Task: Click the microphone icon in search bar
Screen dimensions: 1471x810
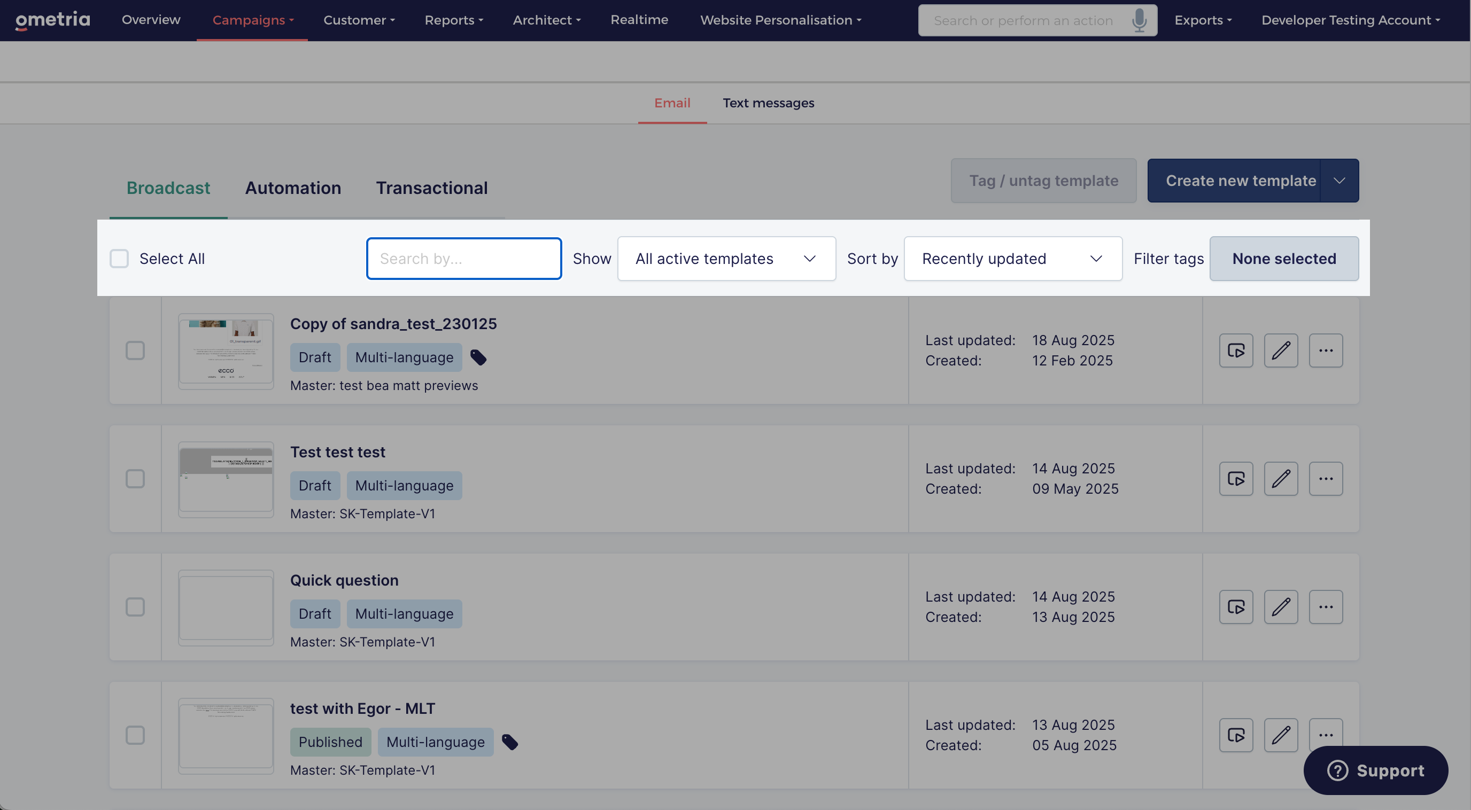Action: pos(1139,20)
